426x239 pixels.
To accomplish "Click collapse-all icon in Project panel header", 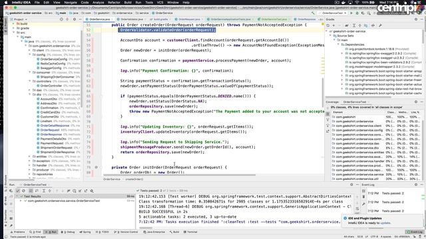I will click(x=67, y=19).
